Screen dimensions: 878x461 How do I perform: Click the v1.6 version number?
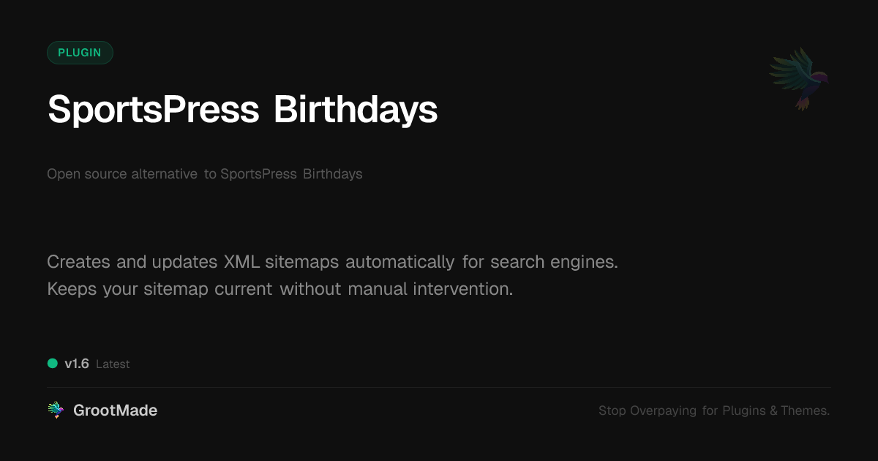(77, 364)
